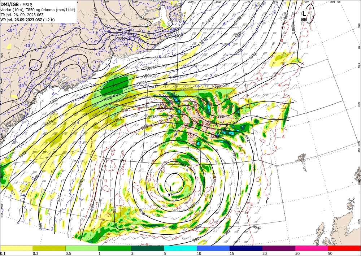Click the red above-50 legend swatch

click(344, 248)
